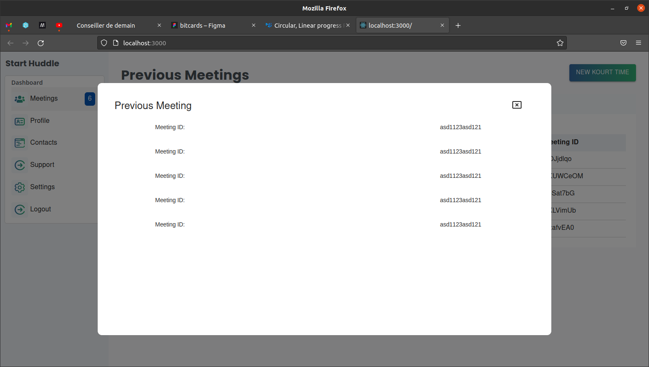Open Firefox application menu
Viewport: 649px width, 367px height.
point(638,43)
